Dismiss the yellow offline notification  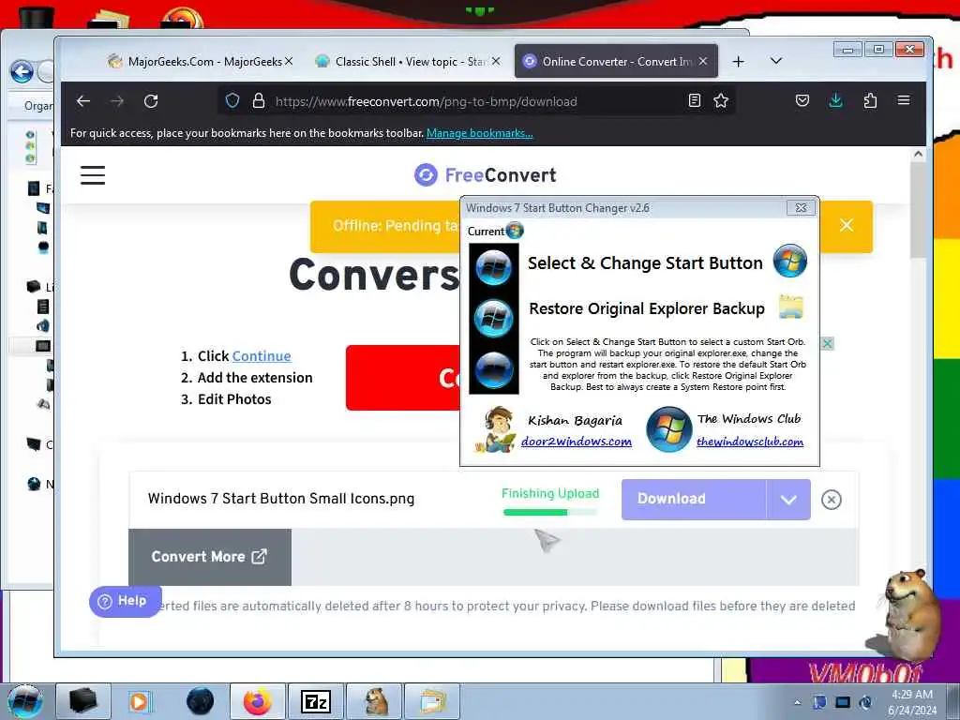click(847, 225)
